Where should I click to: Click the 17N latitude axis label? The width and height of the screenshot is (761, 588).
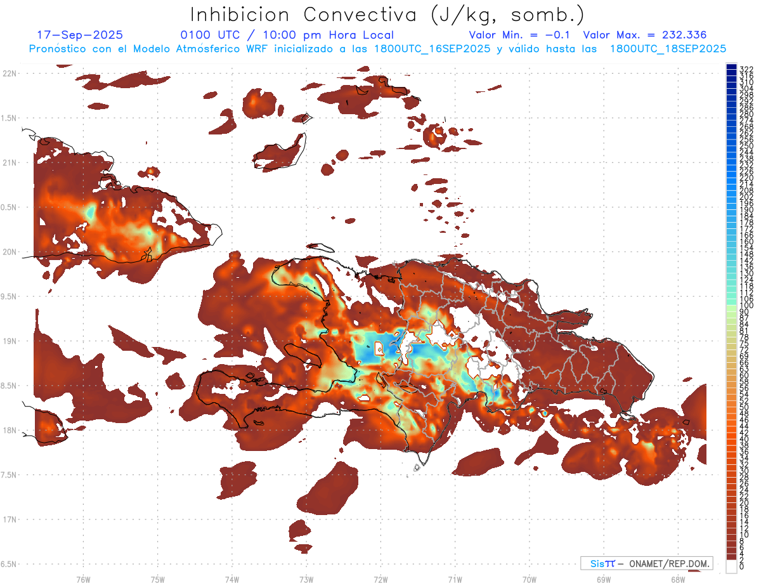click(x=10, y=519)
